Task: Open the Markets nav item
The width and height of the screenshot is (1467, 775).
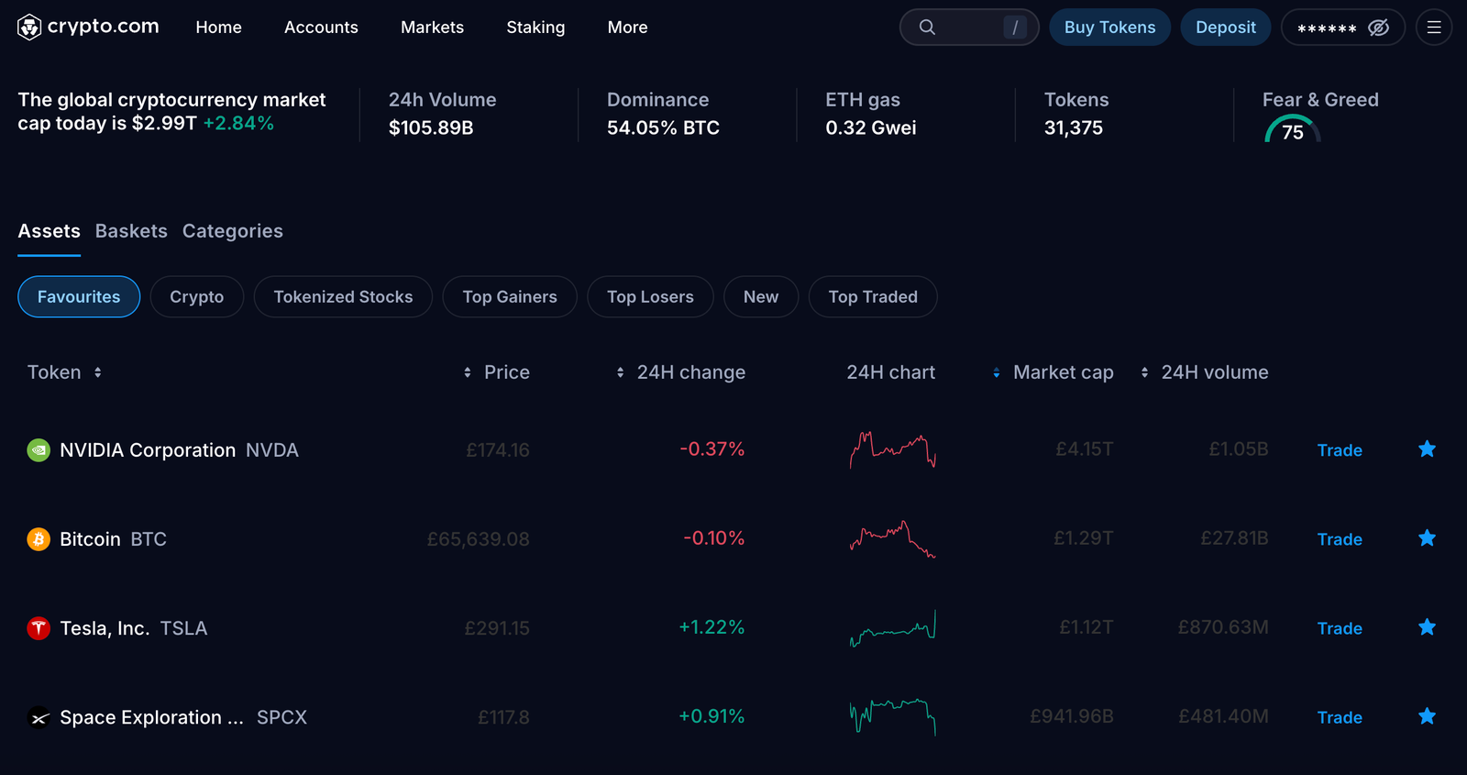Action: click(432, 28)
